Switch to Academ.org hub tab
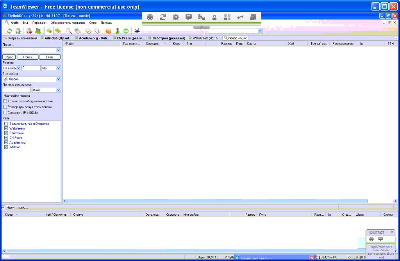The width and height of the screenshot is (400, 261). tap(92, 38)
